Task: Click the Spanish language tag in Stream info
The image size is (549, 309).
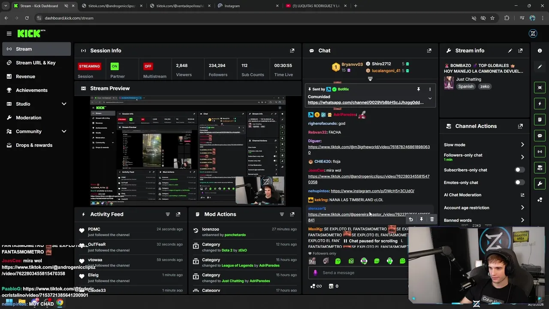Action: pos(466,86)
